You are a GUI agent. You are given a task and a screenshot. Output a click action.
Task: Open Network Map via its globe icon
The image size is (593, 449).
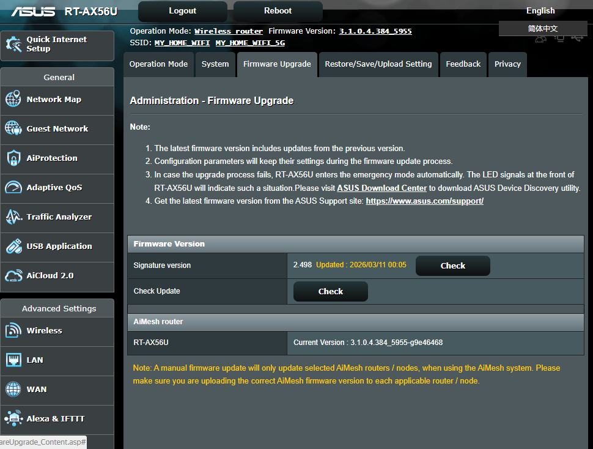[13, 100]
